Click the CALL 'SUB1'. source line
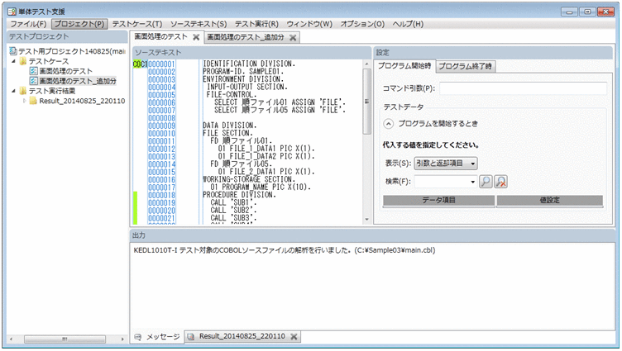The height and width of the screenshot is (351, 622). (x=233, y=203)
